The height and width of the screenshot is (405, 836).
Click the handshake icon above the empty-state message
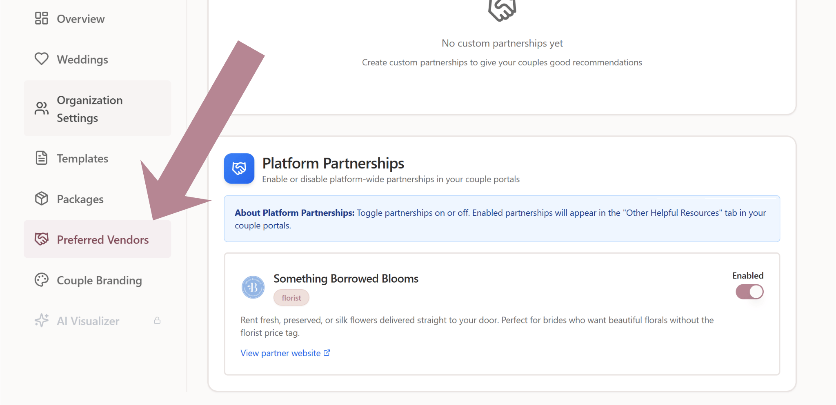(x=502, y=10)
